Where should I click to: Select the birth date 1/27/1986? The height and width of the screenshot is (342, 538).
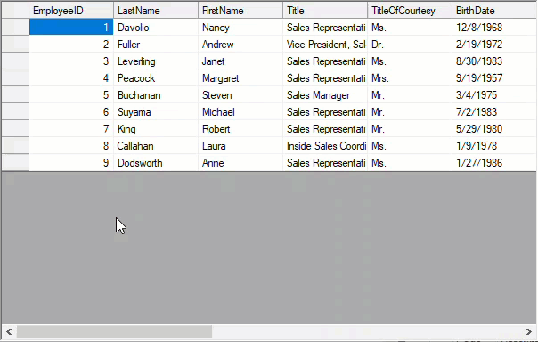(494, 163)
